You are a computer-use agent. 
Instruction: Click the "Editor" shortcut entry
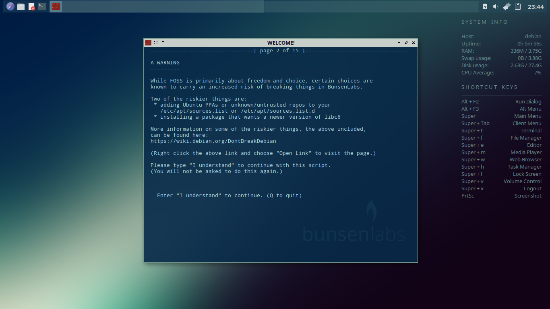click(534, 145)
